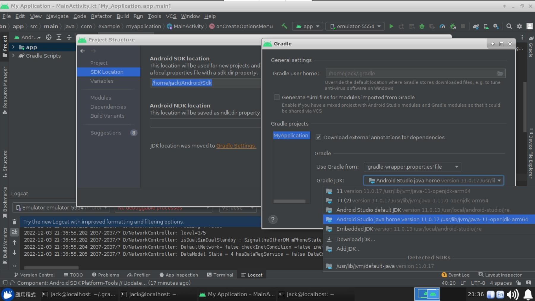The width and height of the screenshot is (535, 301).
Task: Open Search Everywhere with the magnifier icon
Action: click(509, 26)
